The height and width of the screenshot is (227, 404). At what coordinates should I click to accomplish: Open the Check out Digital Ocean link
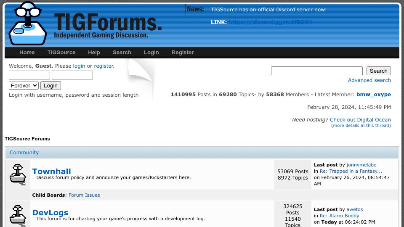coord(360,120)
